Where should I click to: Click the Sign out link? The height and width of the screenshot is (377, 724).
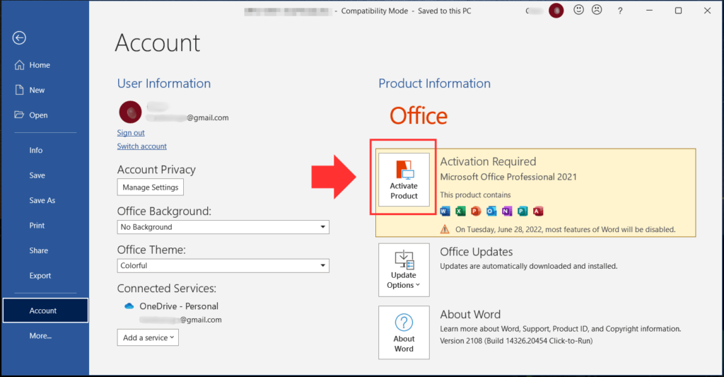click(x=131, y=132)
